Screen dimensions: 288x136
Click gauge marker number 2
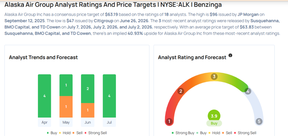pyautogui.click(x=181, y=91)
